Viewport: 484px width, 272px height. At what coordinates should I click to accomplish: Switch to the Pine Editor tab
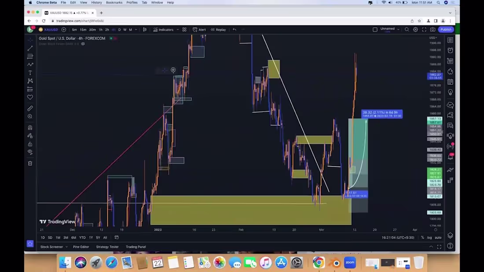coord(81,247)
